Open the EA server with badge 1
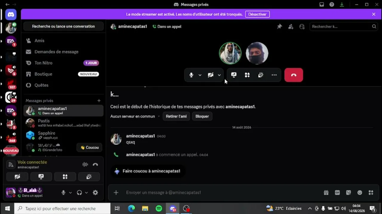Viewport: 382px width, 214px height. pos(11,41)
